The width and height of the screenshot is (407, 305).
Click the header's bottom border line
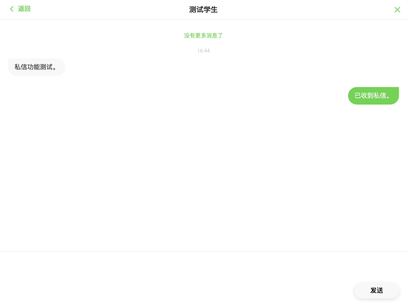pyautogui.click(x=203, y=19)
